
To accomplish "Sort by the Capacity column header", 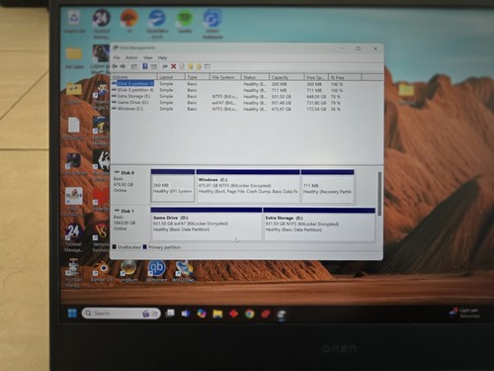I will tap(287, 77).
